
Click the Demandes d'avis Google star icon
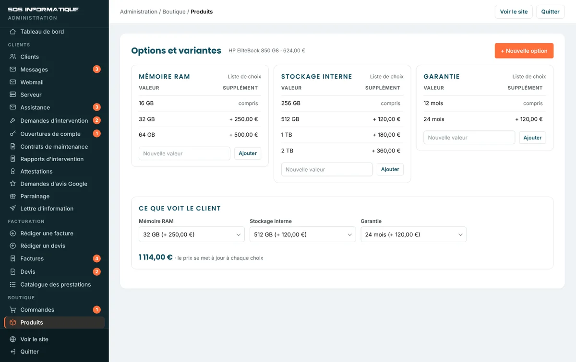(x=13, y=184)
